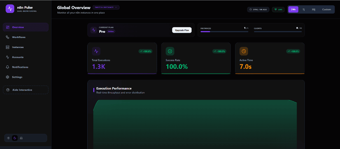Open the Notifications menu item
This screenshot has height=149, width=340.
(x=26, y=67)
